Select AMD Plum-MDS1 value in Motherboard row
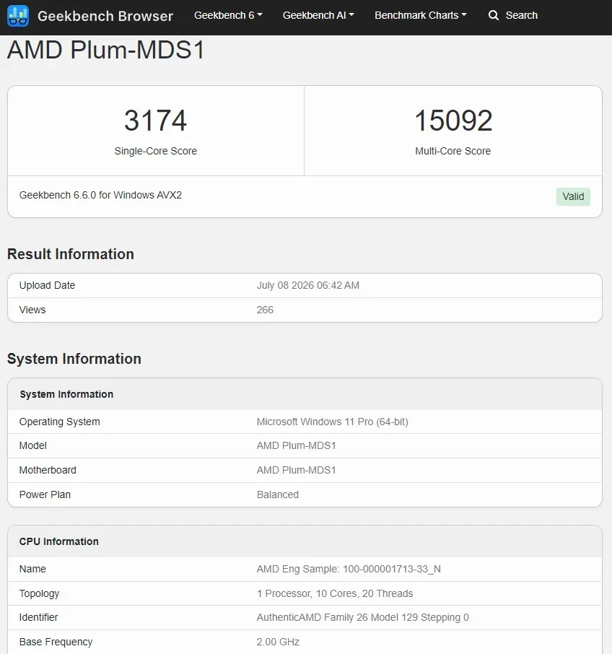This screenshot has height=654, width=612. click(296, 470)
